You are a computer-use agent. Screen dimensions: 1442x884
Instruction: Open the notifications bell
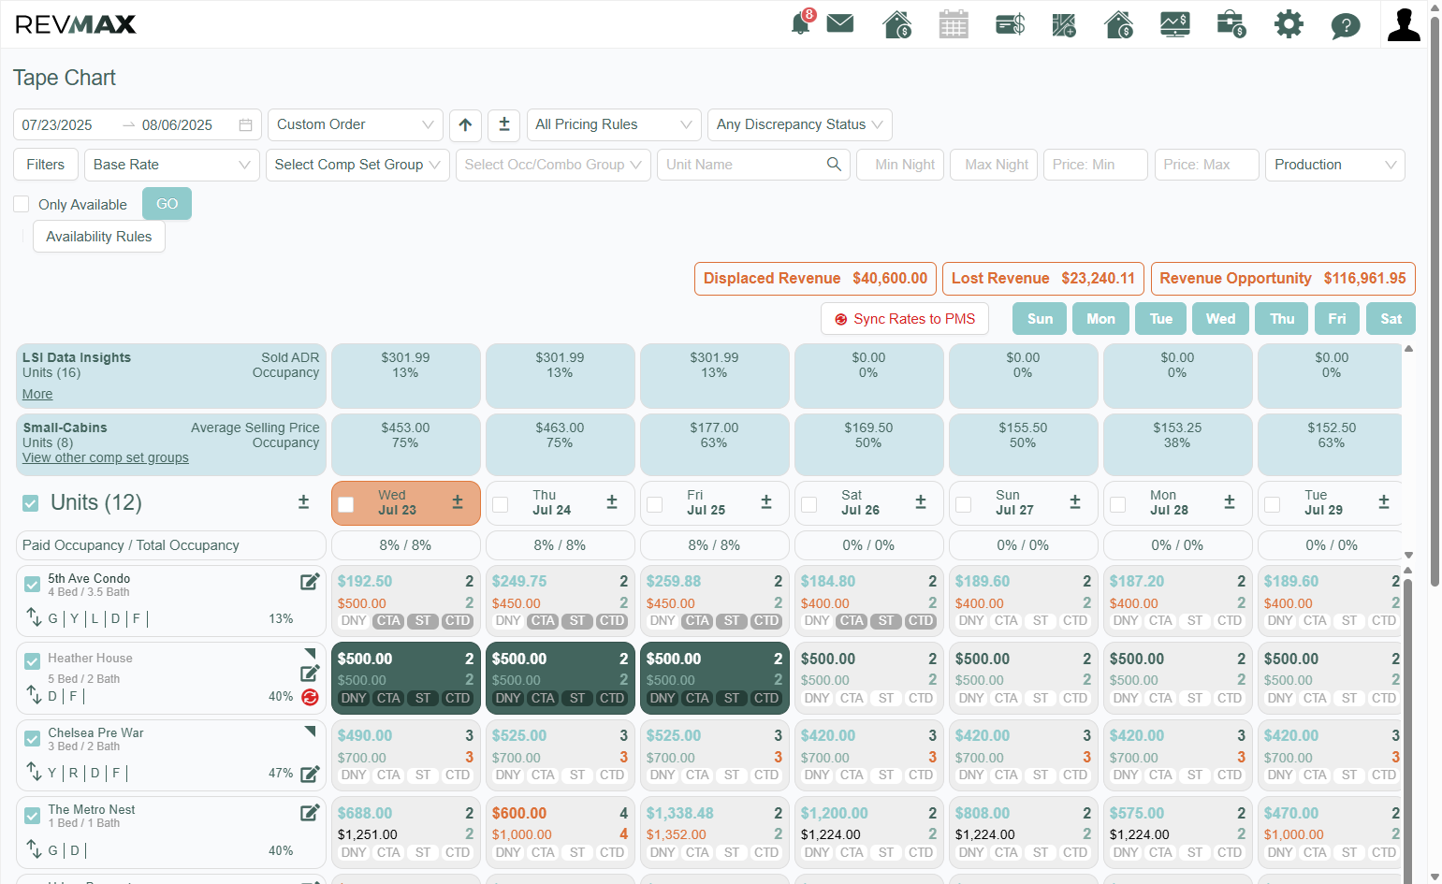coord(801,23)
